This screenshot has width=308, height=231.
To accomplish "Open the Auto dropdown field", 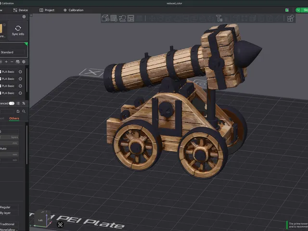I will 9,149.
